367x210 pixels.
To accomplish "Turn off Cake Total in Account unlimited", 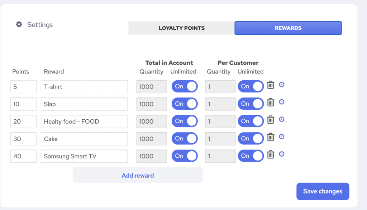I will pyautogui.click(x=185, y=139).
